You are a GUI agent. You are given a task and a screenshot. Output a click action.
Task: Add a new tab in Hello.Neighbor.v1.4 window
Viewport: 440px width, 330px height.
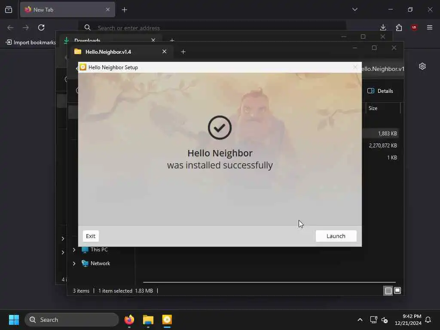183,52
